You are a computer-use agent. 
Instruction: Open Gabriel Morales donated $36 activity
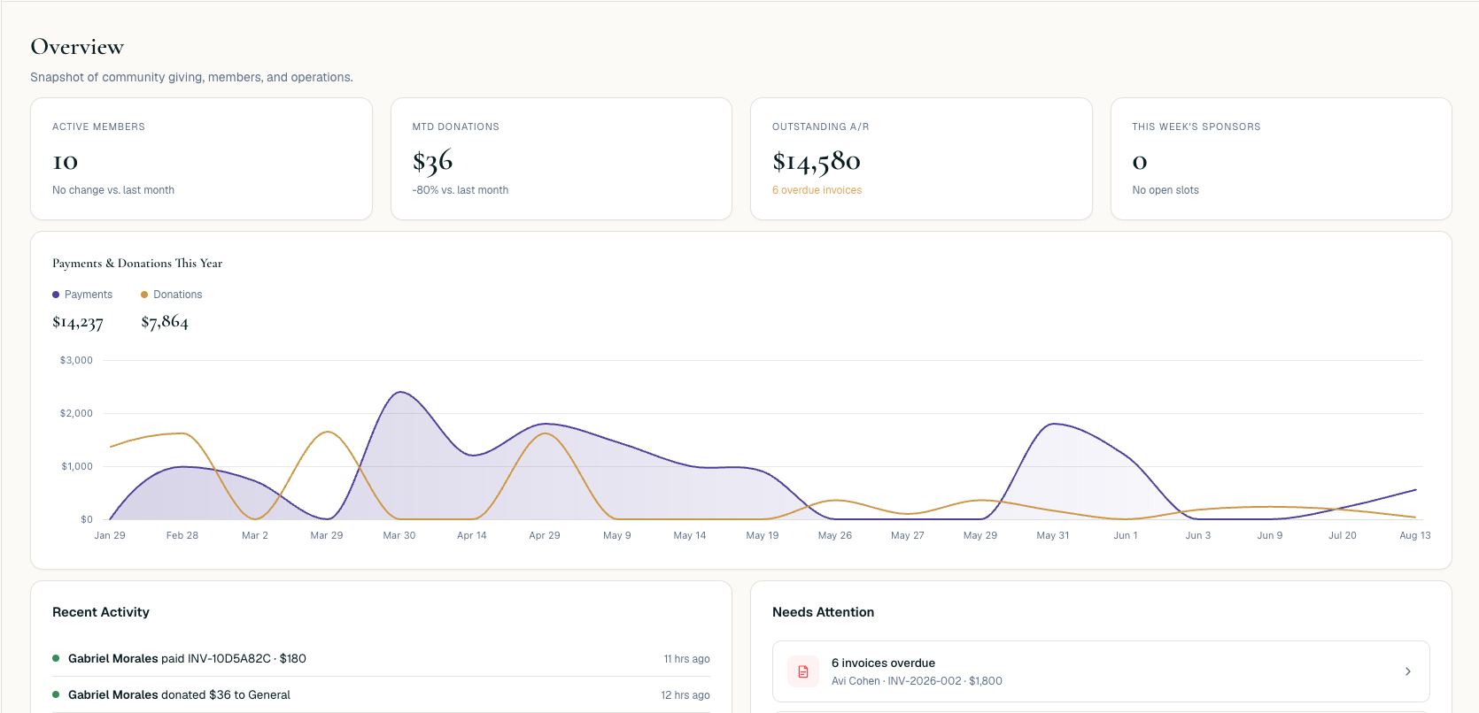click(381, 694)
